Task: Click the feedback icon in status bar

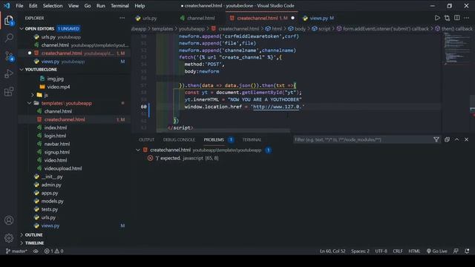Action: point(456,251)
